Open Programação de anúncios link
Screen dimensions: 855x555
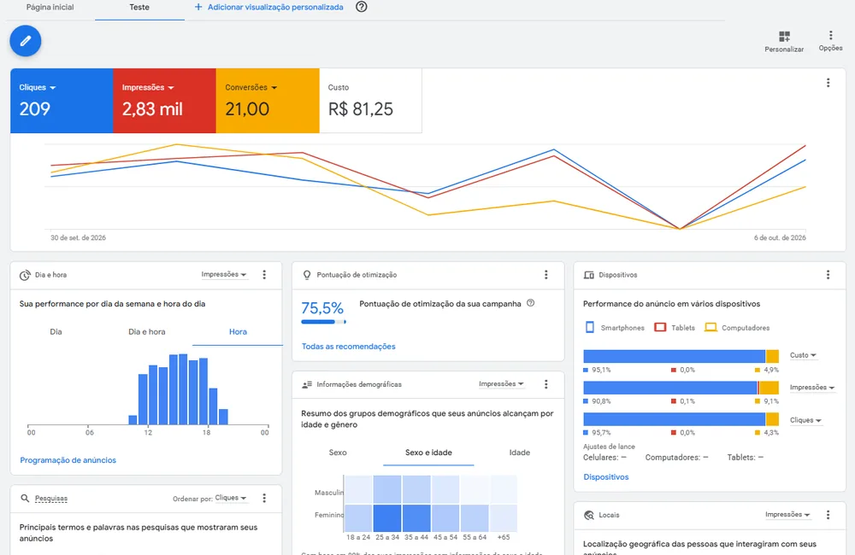pyautogui.click(x=68, y=460)
